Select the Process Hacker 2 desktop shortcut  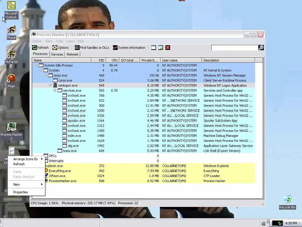pyautogui.click(x=11, y=131)
